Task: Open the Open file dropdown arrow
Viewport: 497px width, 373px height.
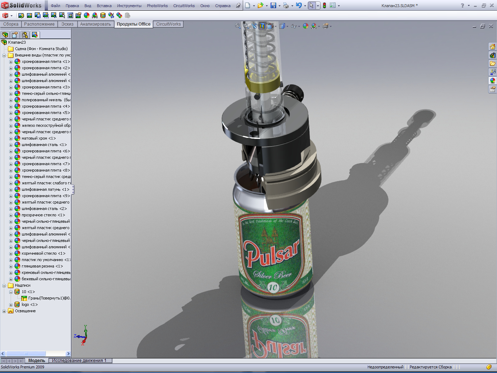Action: (x=267, y=6)
